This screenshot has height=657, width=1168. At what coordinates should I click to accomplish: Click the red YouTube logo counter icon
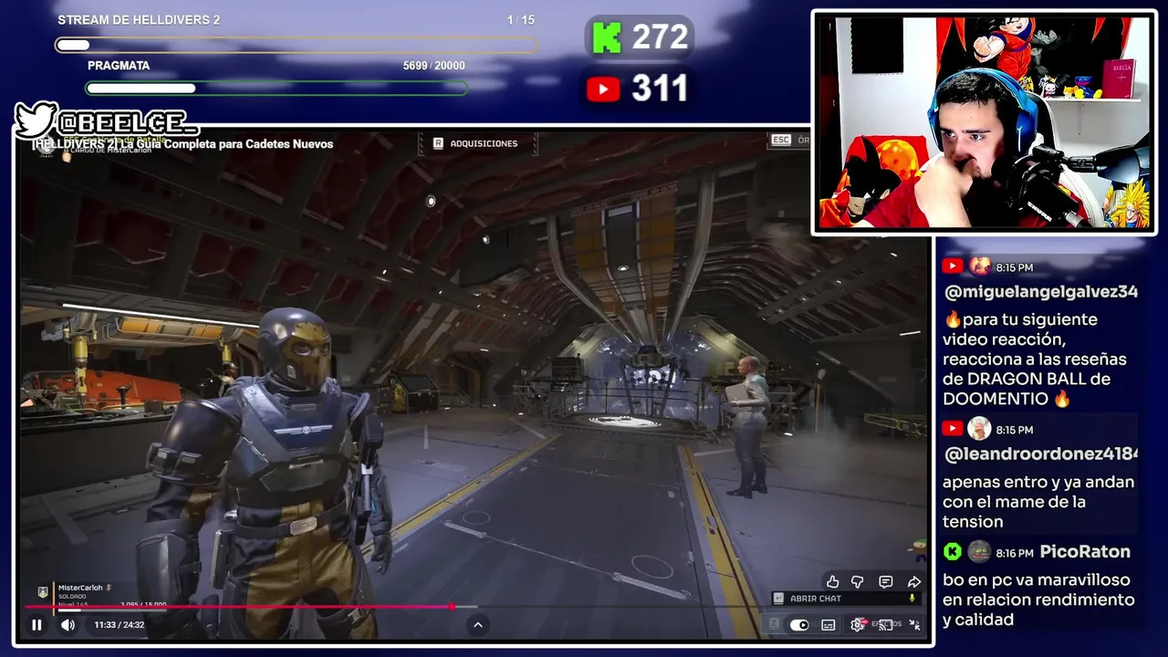click(603, 89)
